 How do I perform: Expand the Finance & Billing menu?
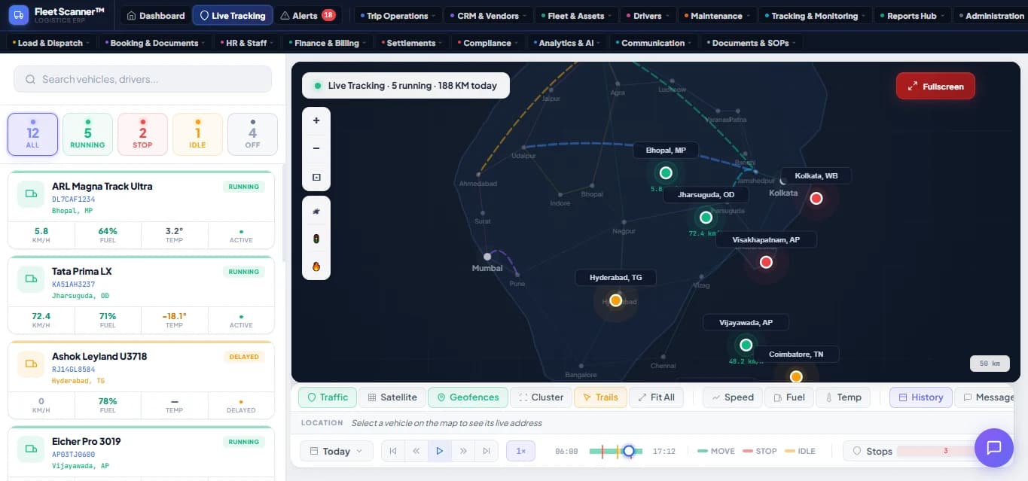[326, 43]
